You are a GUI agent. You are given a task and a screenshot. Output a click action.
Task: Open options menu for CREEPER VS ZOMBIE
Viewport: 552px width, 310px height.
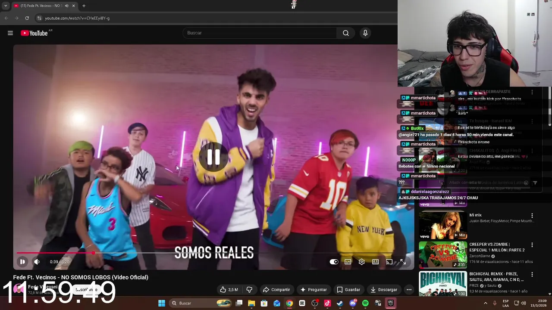click(532, 245)
